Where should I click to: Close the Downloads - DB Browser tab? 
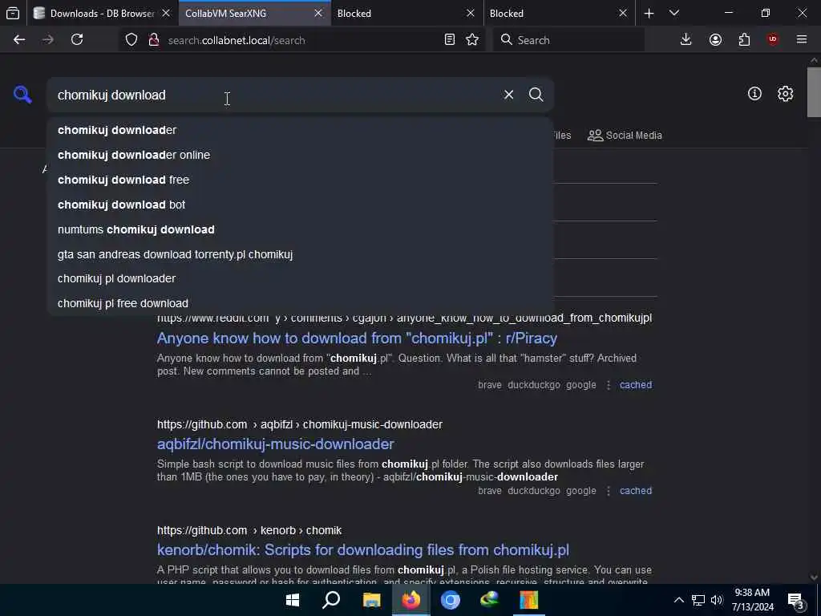pos(166,13)
